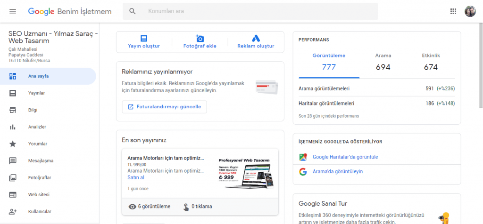
Task: Click the Son 28 gün içindeki performans note
Action: pos(329,116)
